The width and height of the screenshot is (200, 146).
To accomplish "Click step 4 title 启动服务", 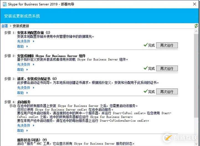I will pyautogui.click(x=24, y=102).
